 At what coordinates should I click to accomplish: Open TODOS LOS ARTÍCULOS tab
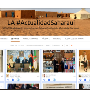tap(74, 39)
